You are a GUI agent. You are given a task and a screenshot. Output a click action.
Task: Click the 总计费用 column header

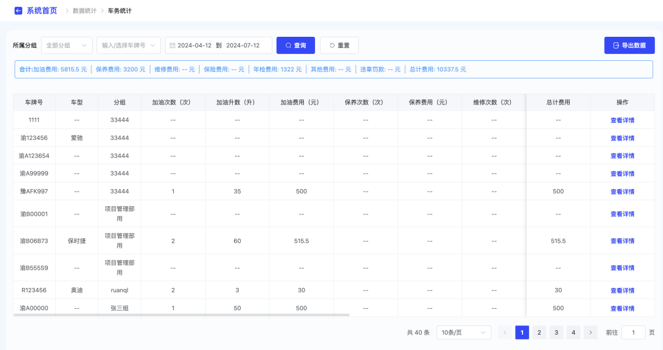pyautogui.click(x=558, y=103)
